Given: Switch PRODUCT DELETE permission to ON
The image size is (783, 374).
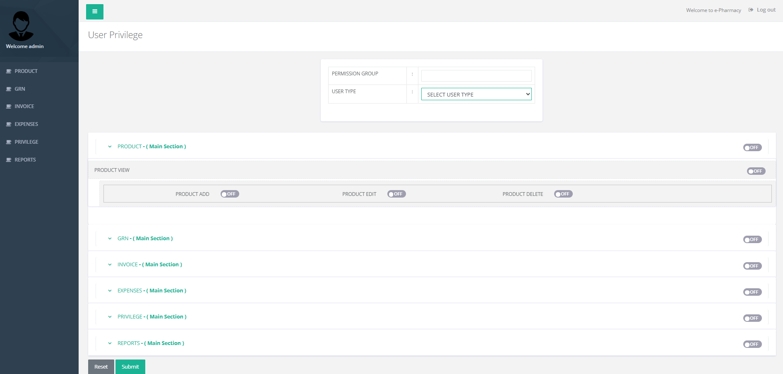Looking at the screenshot, I should pos(563,193).
